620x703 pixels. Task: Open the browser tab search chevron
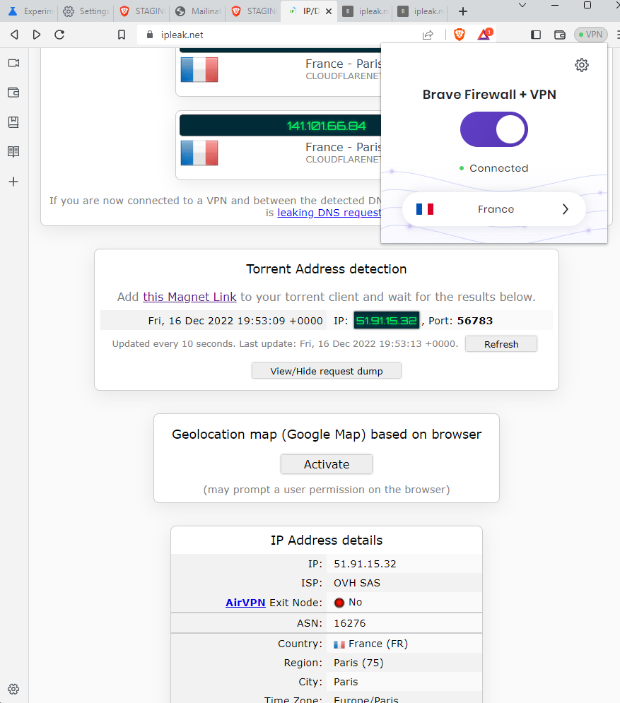tap(522, 6)
